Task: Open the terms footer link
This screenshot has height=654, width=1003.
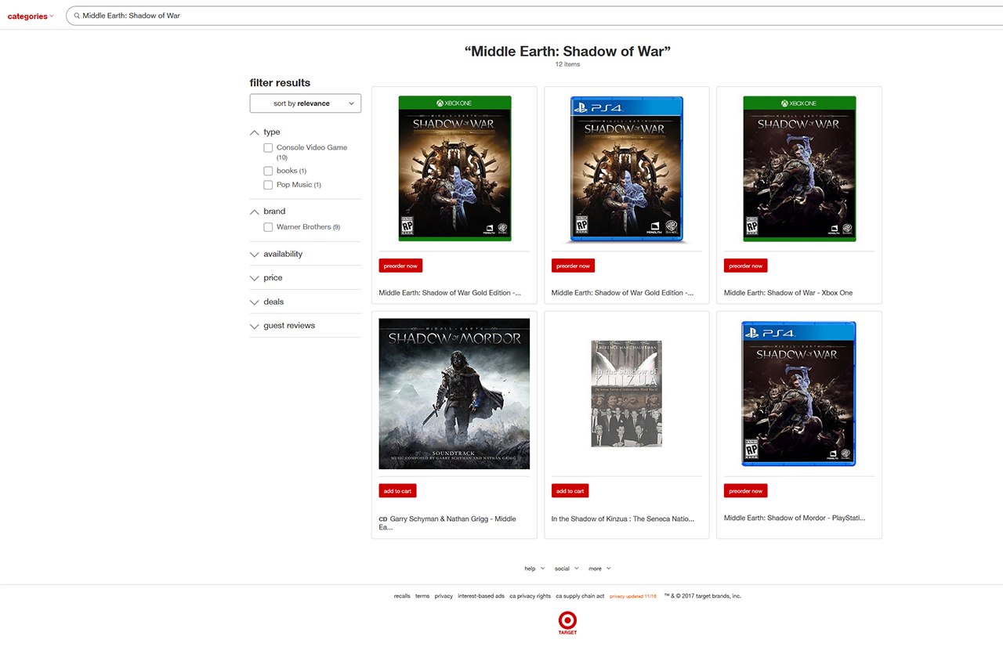Action: [422, 596]
